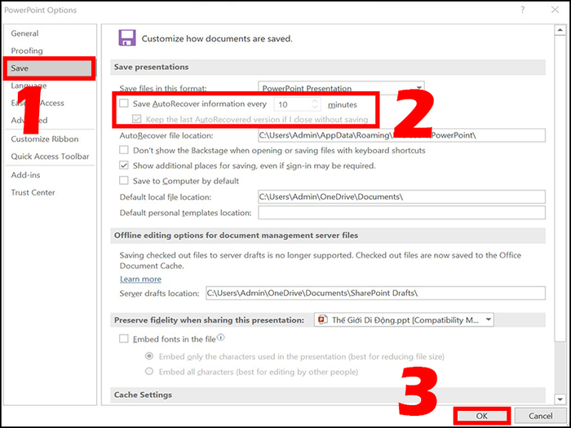This screenshot has height=428, width=571.
Task: Confirm settings with the OK button
Action: 481,416
